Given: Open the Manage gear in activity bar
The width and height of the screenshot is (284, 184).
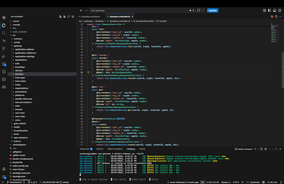Looking at the screenshot, I should coord(4,177).
